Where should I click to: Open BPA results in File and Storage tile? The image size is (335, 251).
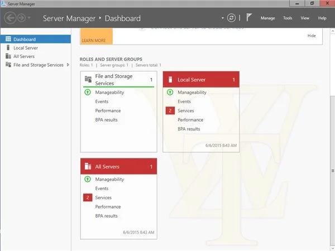107,120
